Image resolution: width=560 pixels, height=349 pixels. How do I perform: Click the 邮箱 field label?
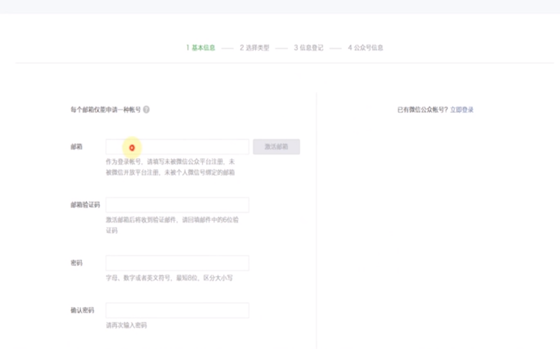pyautogui.click(x=76, y=147)
